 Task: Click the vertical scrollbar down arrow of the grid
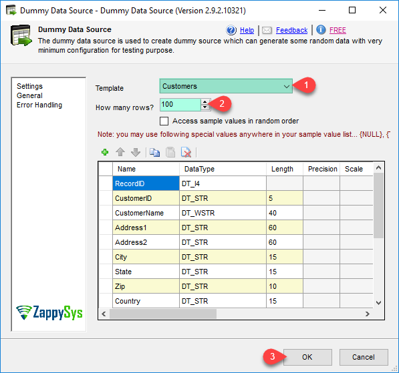[x=378, y=303]
